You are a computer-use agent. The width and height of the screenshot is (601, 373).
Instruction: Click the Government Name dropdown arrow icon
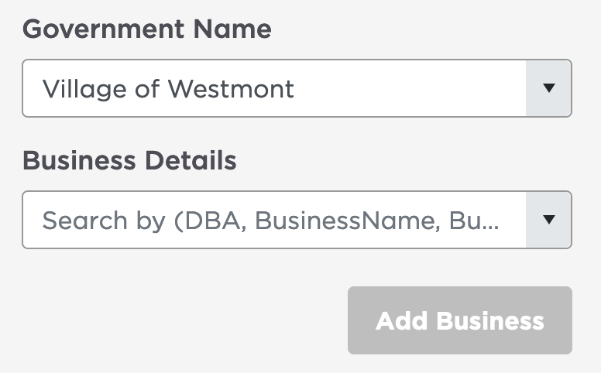[549, 88]
